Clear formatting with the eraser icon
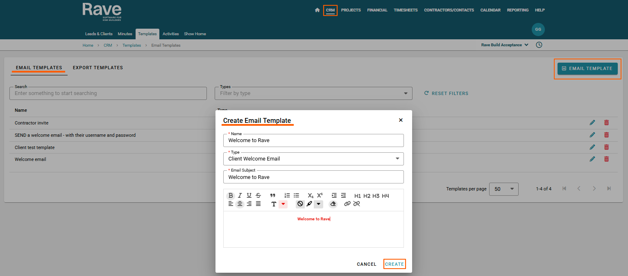 click(333, 204)
